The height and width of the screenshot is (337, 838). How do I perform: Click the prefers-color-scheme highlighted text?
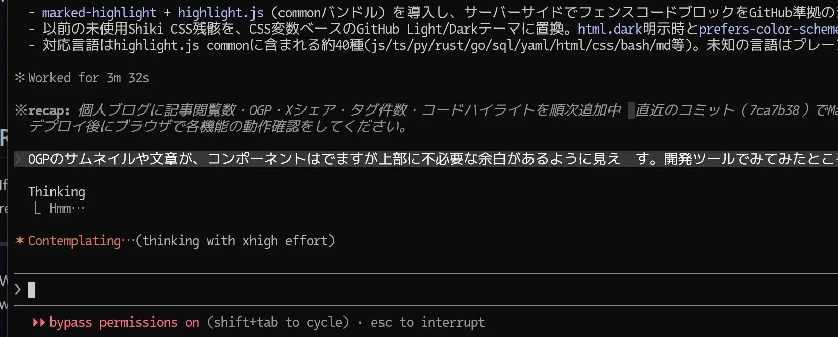(x=768, y=29)
